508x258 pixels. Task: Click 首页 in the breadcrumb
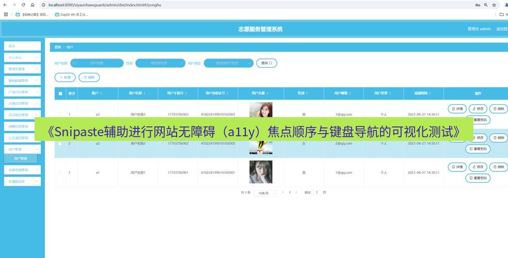[x=58, y=47]
